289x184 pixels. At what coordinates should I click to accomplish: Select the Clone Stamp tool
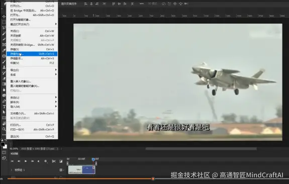point(4,67)
